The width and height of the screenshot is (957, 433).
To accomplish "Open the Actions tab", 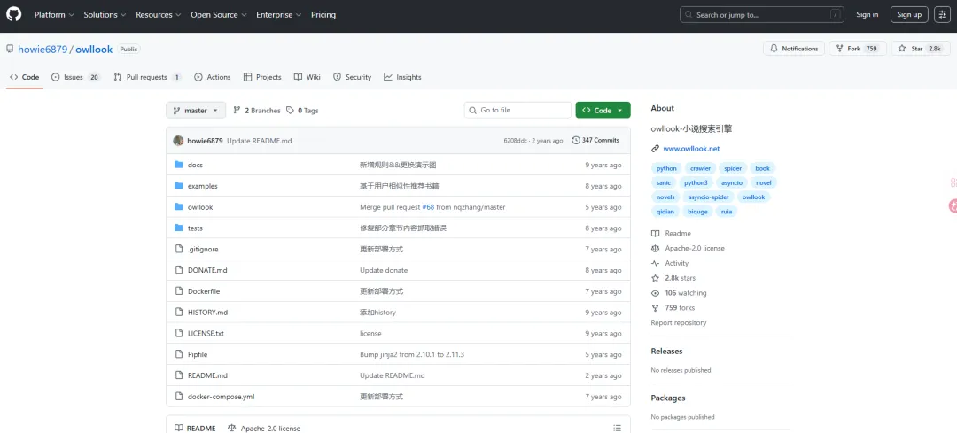I will point(213,77).
